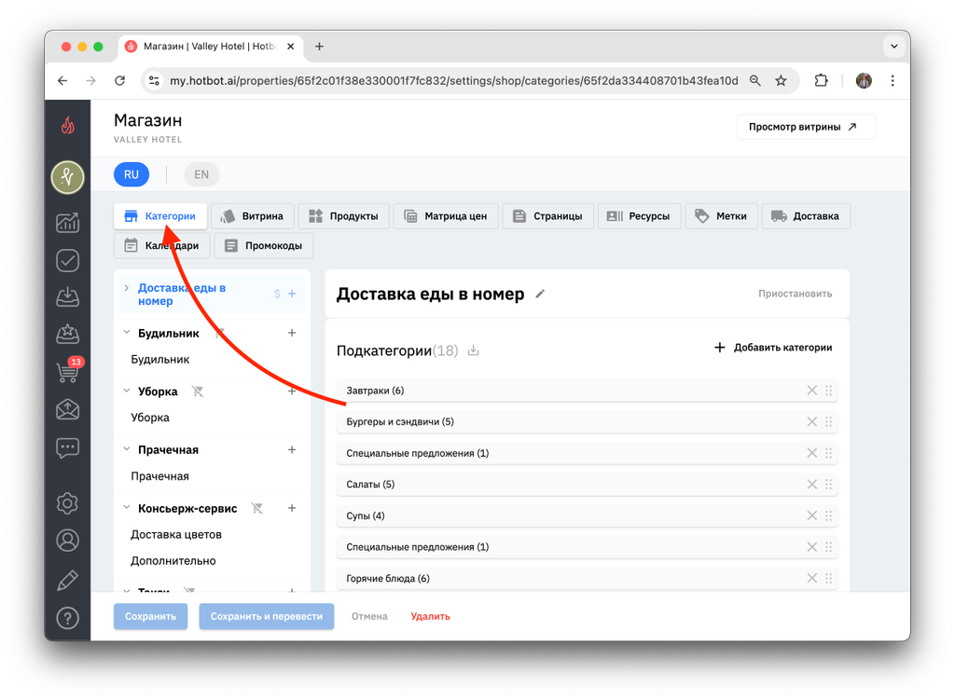This screenshot has height=700, width=955.
Task: Click dollar icon beside Доставка еды в номер
Action: tap(277, 294)
